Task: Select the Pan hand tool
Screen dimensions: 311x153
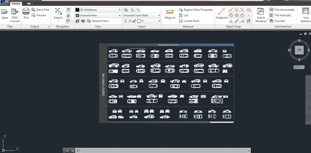Action: coord(68,10)
